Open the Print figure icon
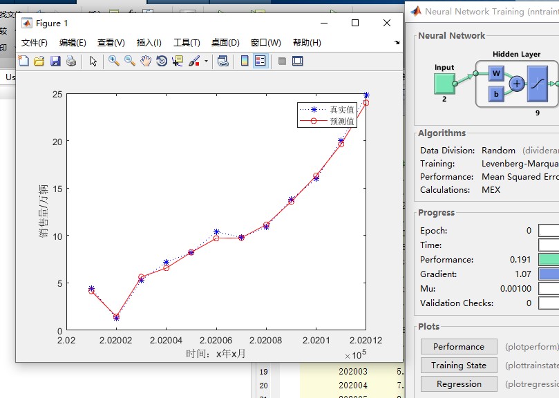The image size is (559, 398). click(x=72, y=61)
